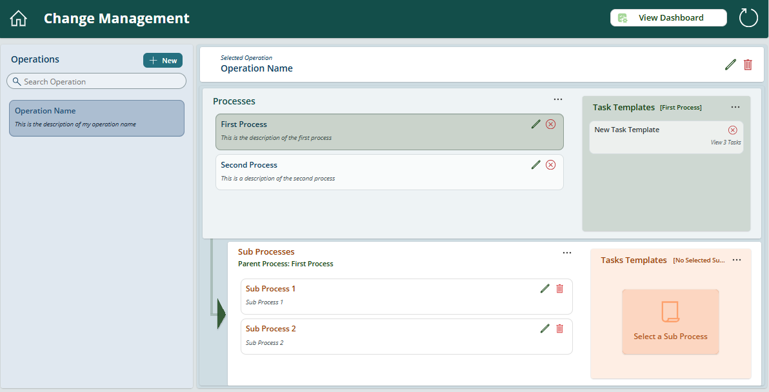Click the View Dashboard button
Screen dimensions: 769x392
coord(668,18)
